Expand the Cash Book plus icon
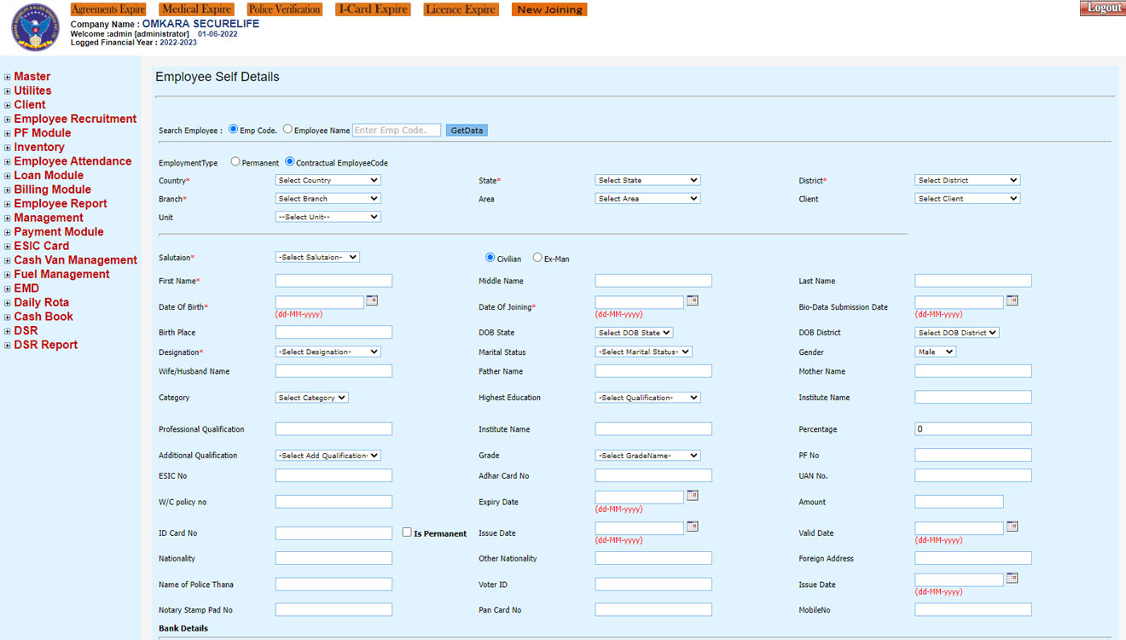 [8, 317]
